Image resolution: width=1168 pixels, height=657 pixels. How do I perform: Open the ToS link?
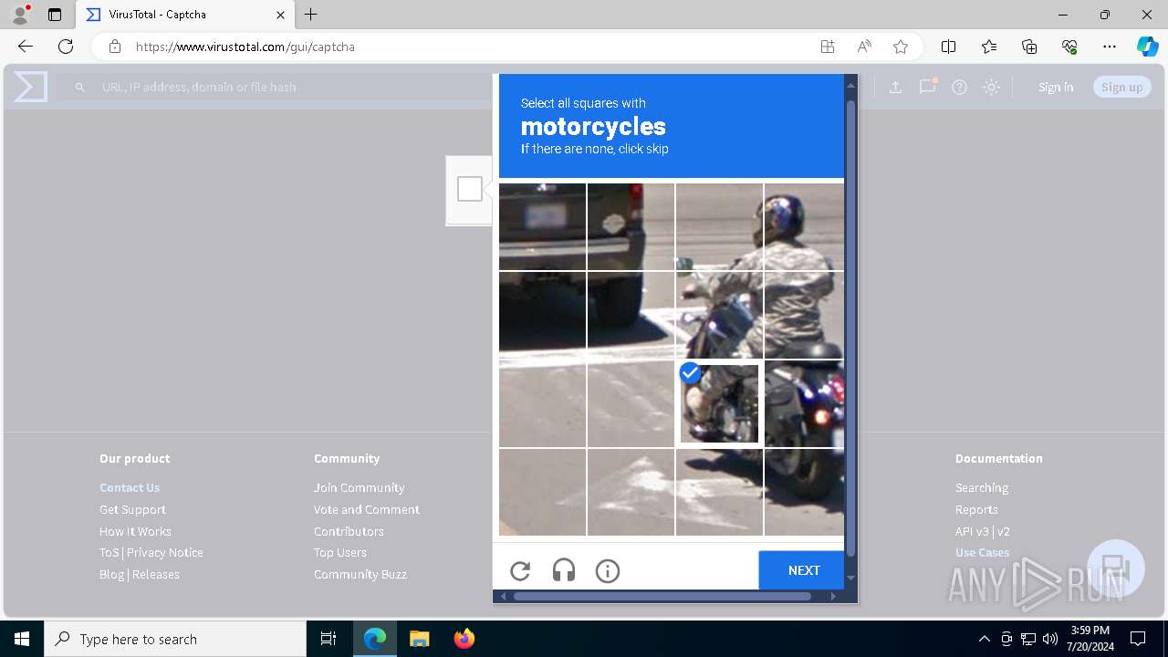[x=109, y=552]
